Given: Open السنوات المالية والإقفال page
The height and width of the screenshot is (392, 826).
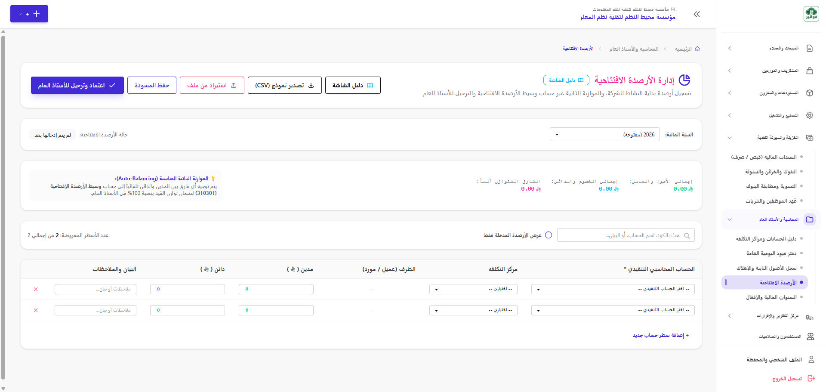Looking at the screenshot, I should 771,297.
